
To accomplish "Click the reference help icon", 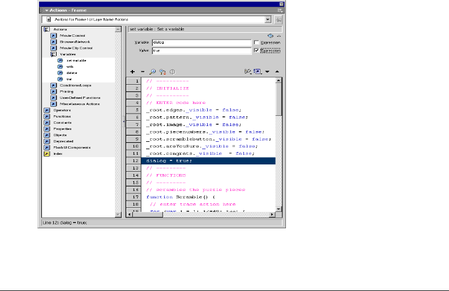I will [270, 36].
